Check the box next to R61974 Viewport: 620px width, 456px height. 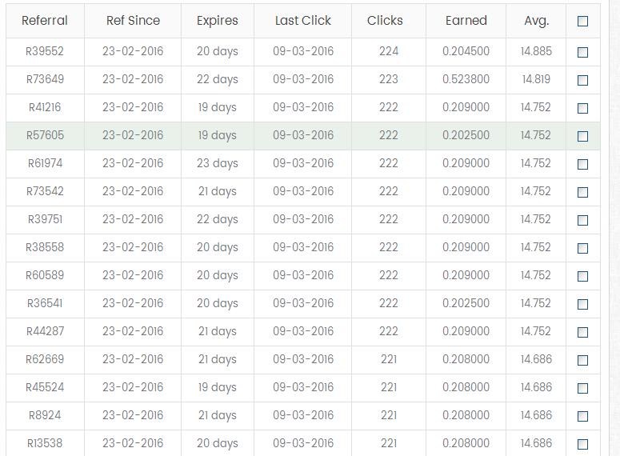[x=582, y=164]
